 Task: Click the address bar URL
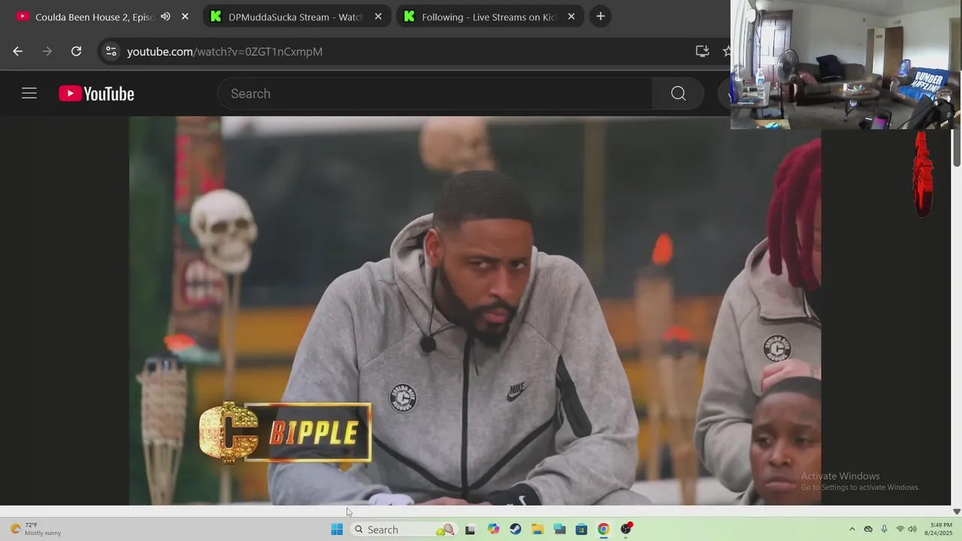coord(225,51)
